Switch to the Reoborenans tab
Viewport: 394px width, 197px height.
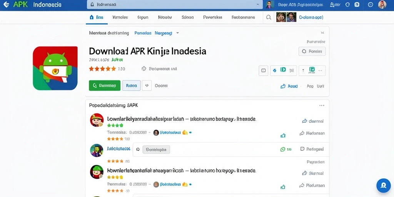pyautogui.click(x=243, y=17)
